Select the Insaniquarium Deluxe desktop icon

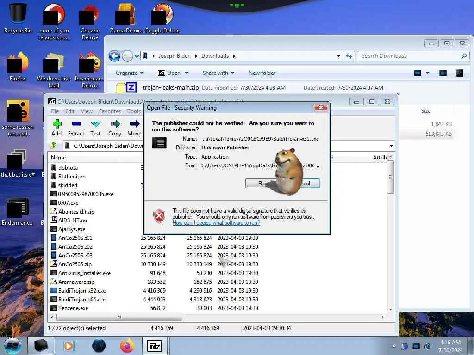point(90,70)
